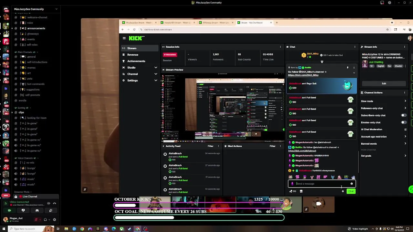The width and height of the screenshot is (413, 232).
Task: Go back in the browser
Action: pyautogui.click(x=123, y=29)
